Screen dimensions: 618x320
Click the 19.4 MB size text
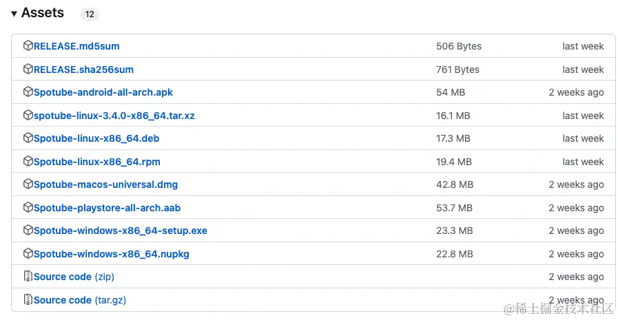(x=454, y=162)
